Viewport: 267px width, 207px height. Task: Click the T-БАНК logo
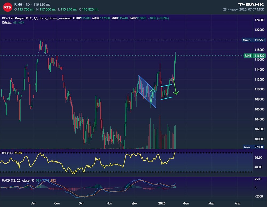pos(251,5)
